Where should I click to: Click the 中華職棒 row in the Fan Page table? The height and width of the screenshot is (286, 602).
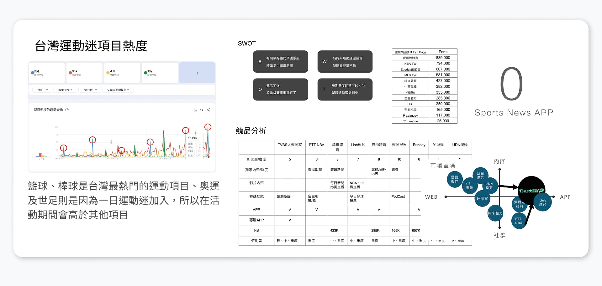(425, 87)
